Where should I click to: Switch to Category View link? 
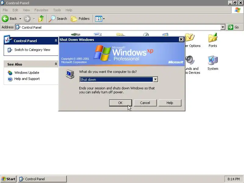coord(32,50)
